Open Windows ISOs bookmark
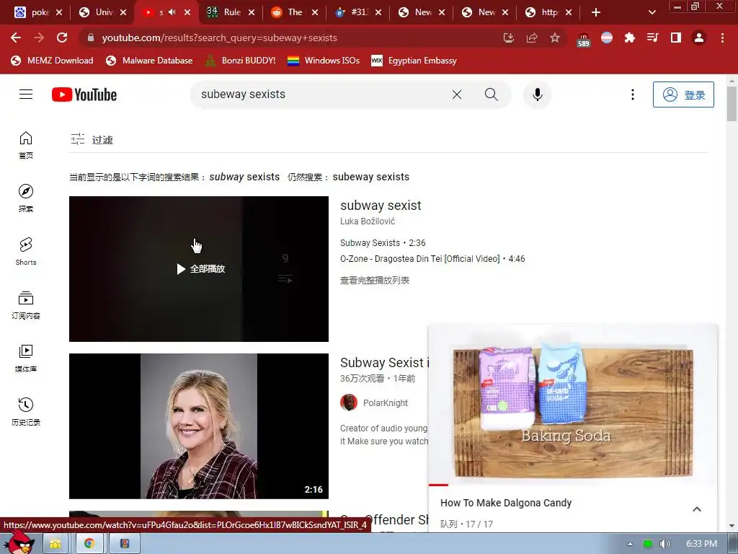The width and height of the screenshot is (738, 554). [324, 61]
